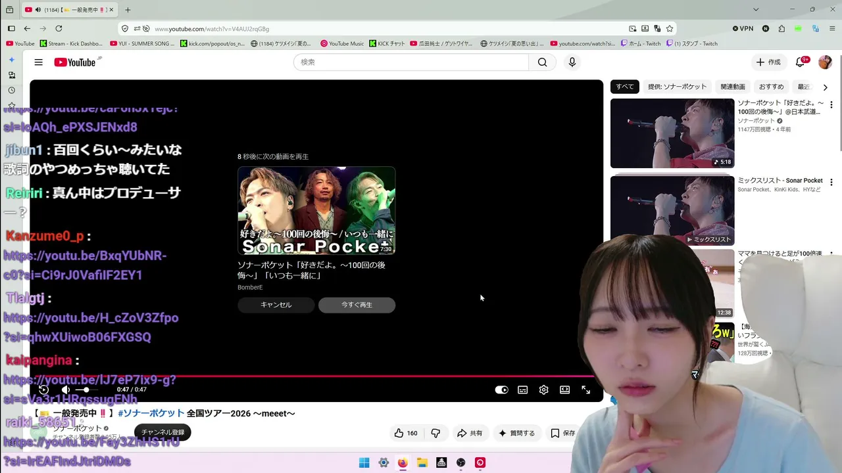Image resolution: width=842 pixels, height=473 pixels.
Task: Open the tab list dropdown chevron
Action: pos(756,10)
